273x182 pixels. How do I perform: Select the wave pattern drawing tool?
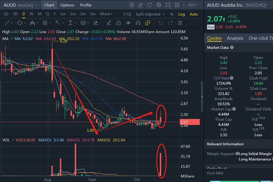[x=32, y=23]
